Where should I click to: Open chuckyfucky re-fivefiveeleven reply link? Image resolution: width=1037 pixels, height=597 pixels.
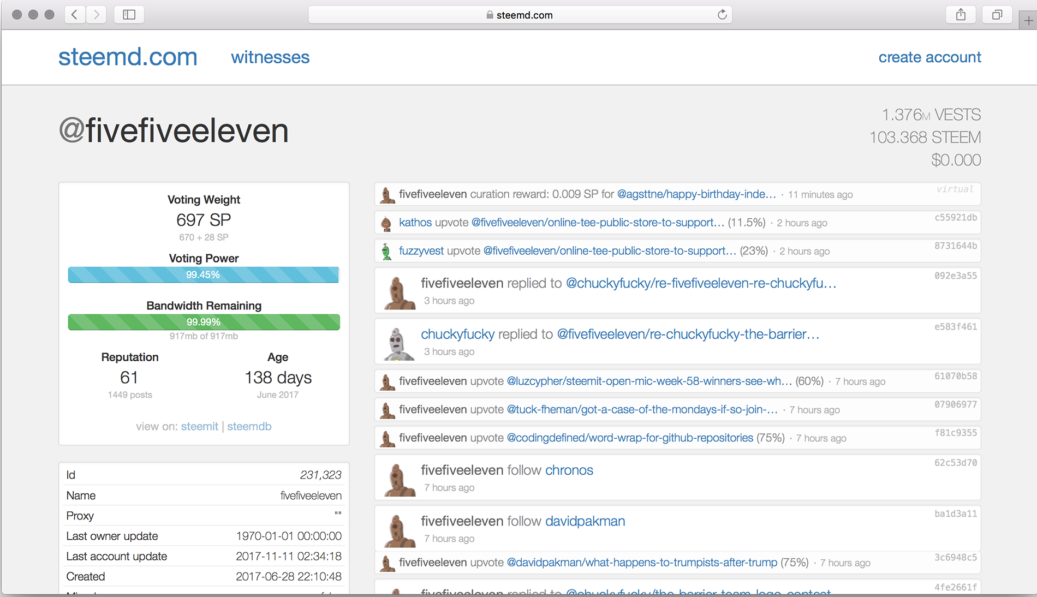tap(701, 283)
